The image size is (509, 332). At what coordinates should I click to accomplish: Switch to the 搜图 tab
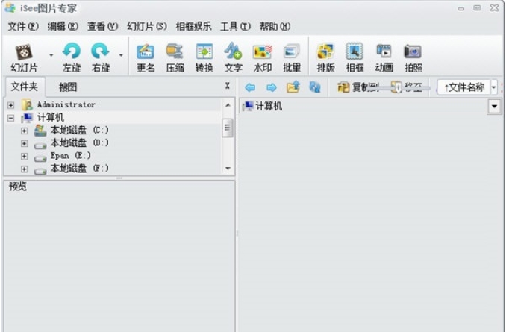point(68,87)
